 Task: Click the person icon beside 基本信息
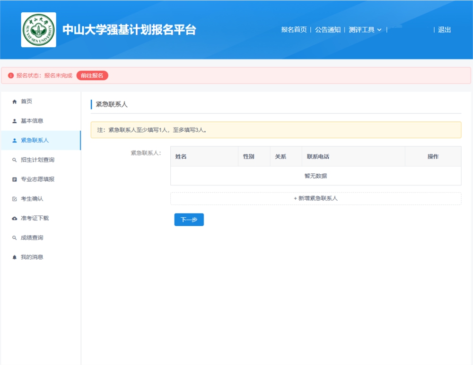[x=14, y=121]
